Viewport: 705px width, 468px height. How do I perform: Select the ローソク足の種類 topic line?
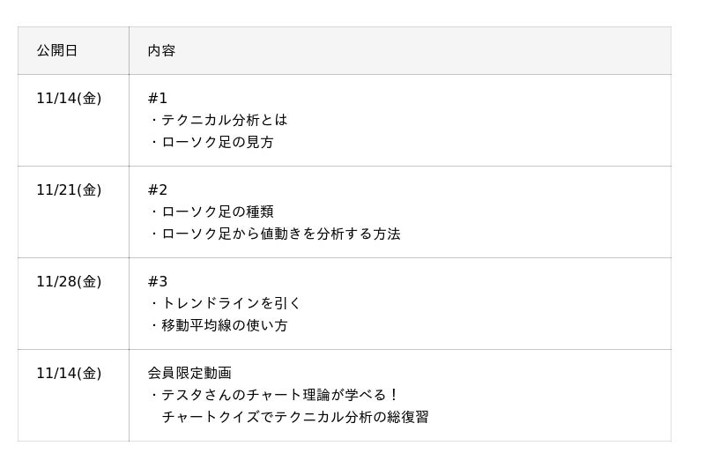point(217,212)
